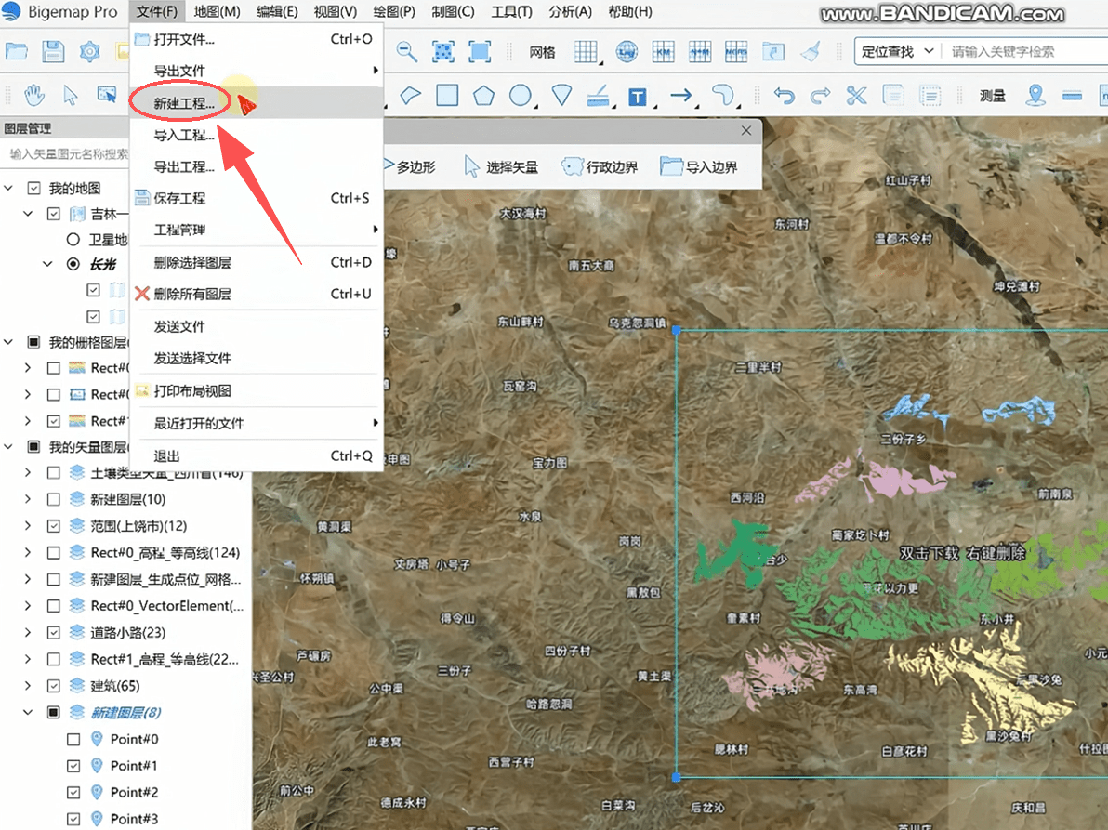Click the redo arrow icon

point(821,95)
